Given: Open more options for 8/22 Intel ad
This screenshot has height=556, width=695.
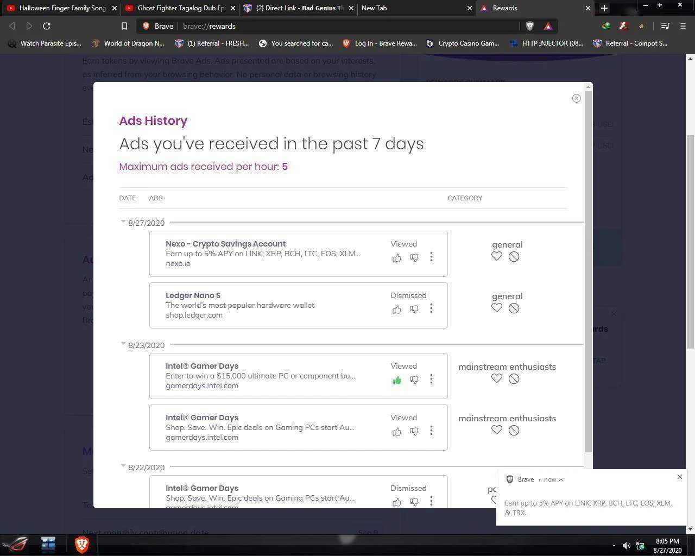Looking at the screenshot, I should click(431, 501).
